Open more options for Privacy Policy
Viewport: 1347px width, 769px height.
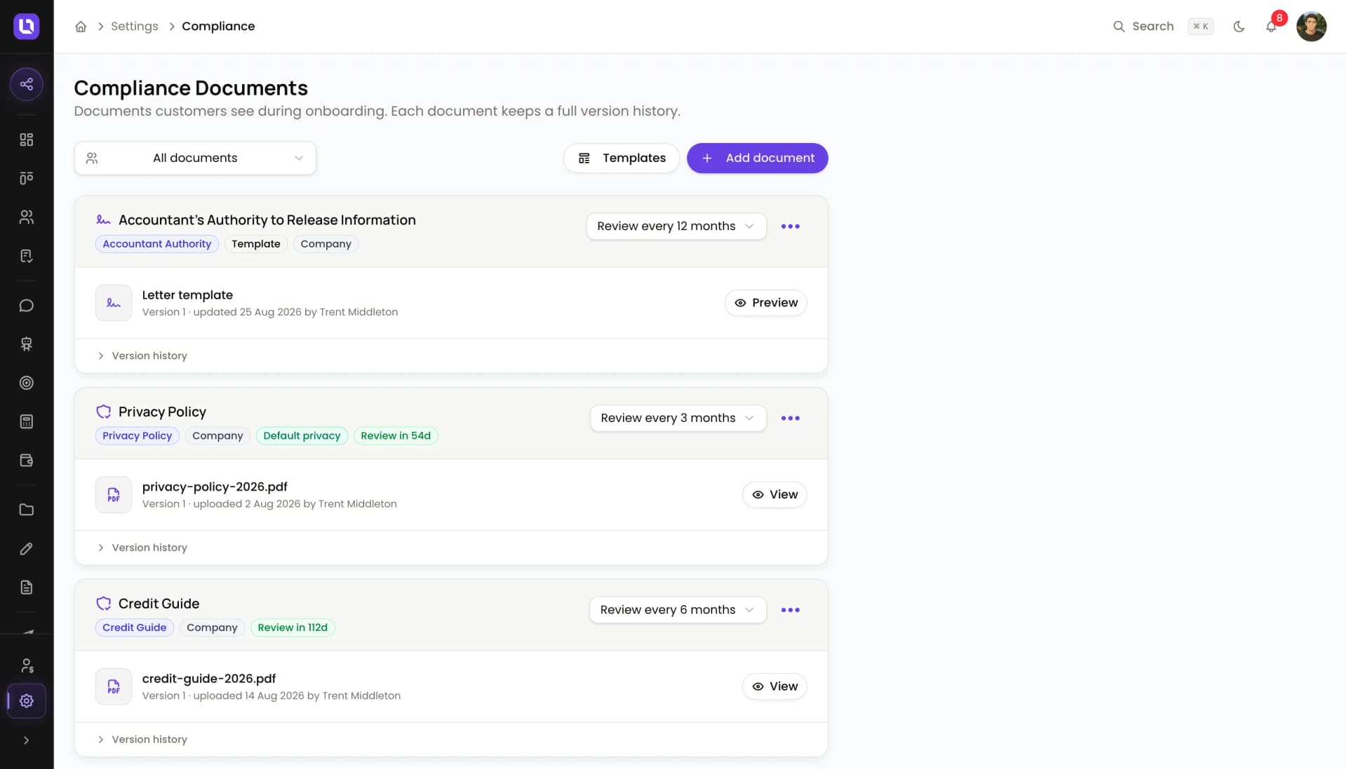(x=791, y=418)
